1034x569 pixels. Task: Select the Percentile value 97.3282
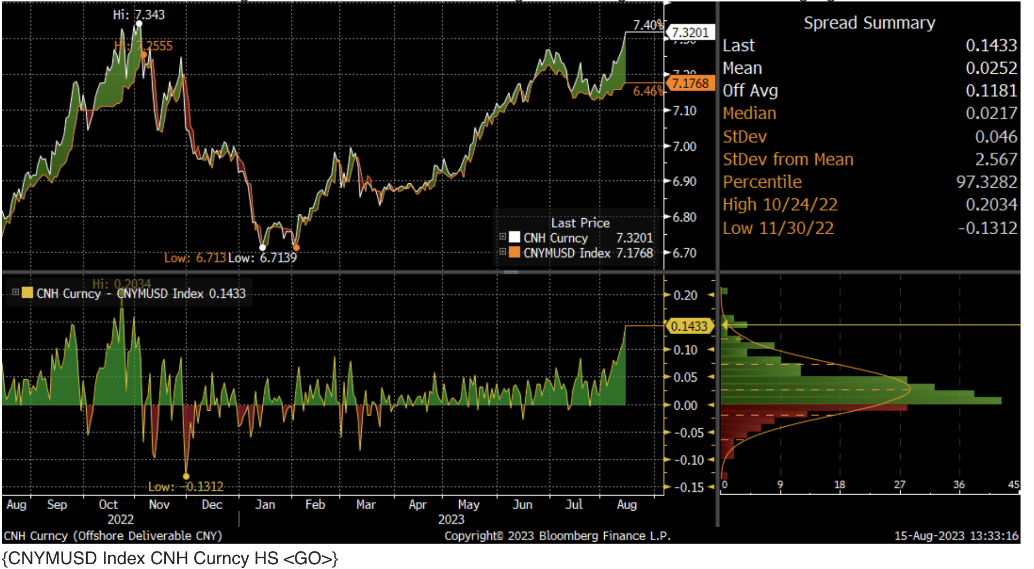pos(987,182)
